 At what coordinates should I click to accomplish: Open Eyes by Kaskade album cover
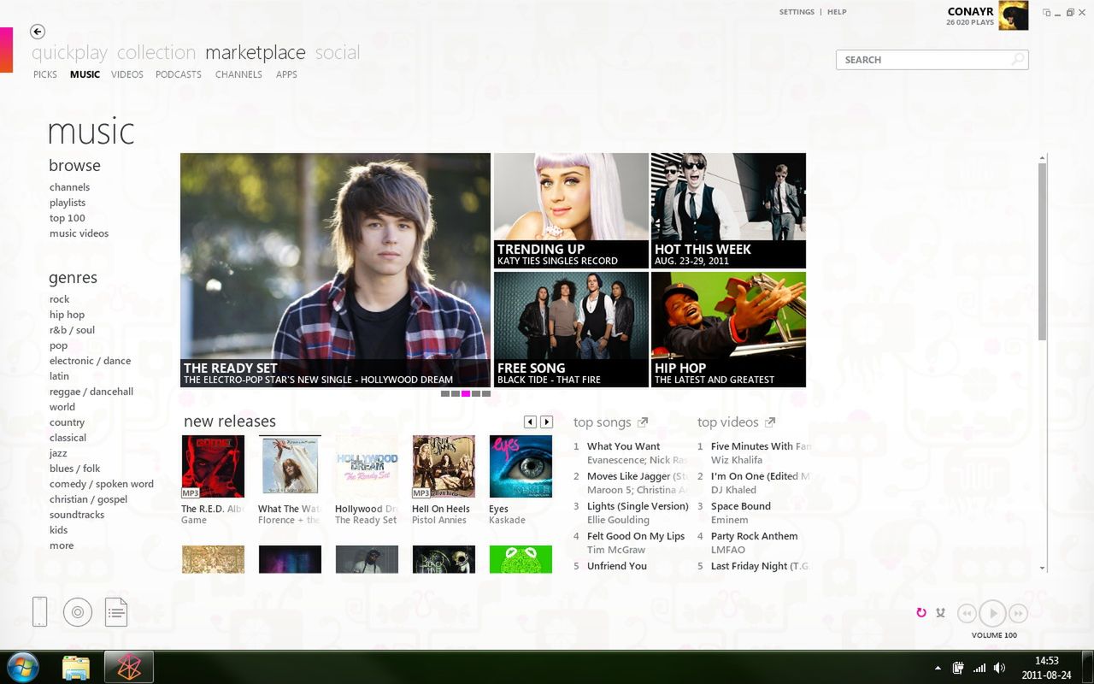521,467
